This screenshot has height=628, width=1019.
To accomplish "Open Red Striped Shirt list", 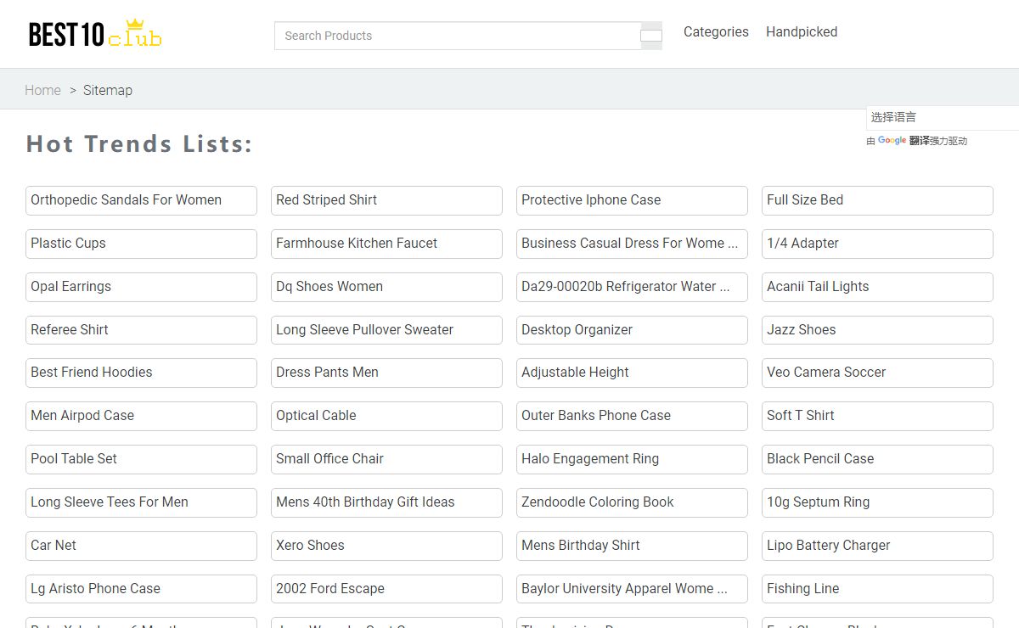I will tap(386, 200).
